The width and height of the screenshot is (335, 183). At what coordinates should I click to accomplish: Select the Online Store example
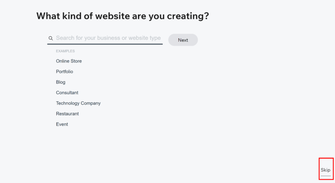(69, 61)
